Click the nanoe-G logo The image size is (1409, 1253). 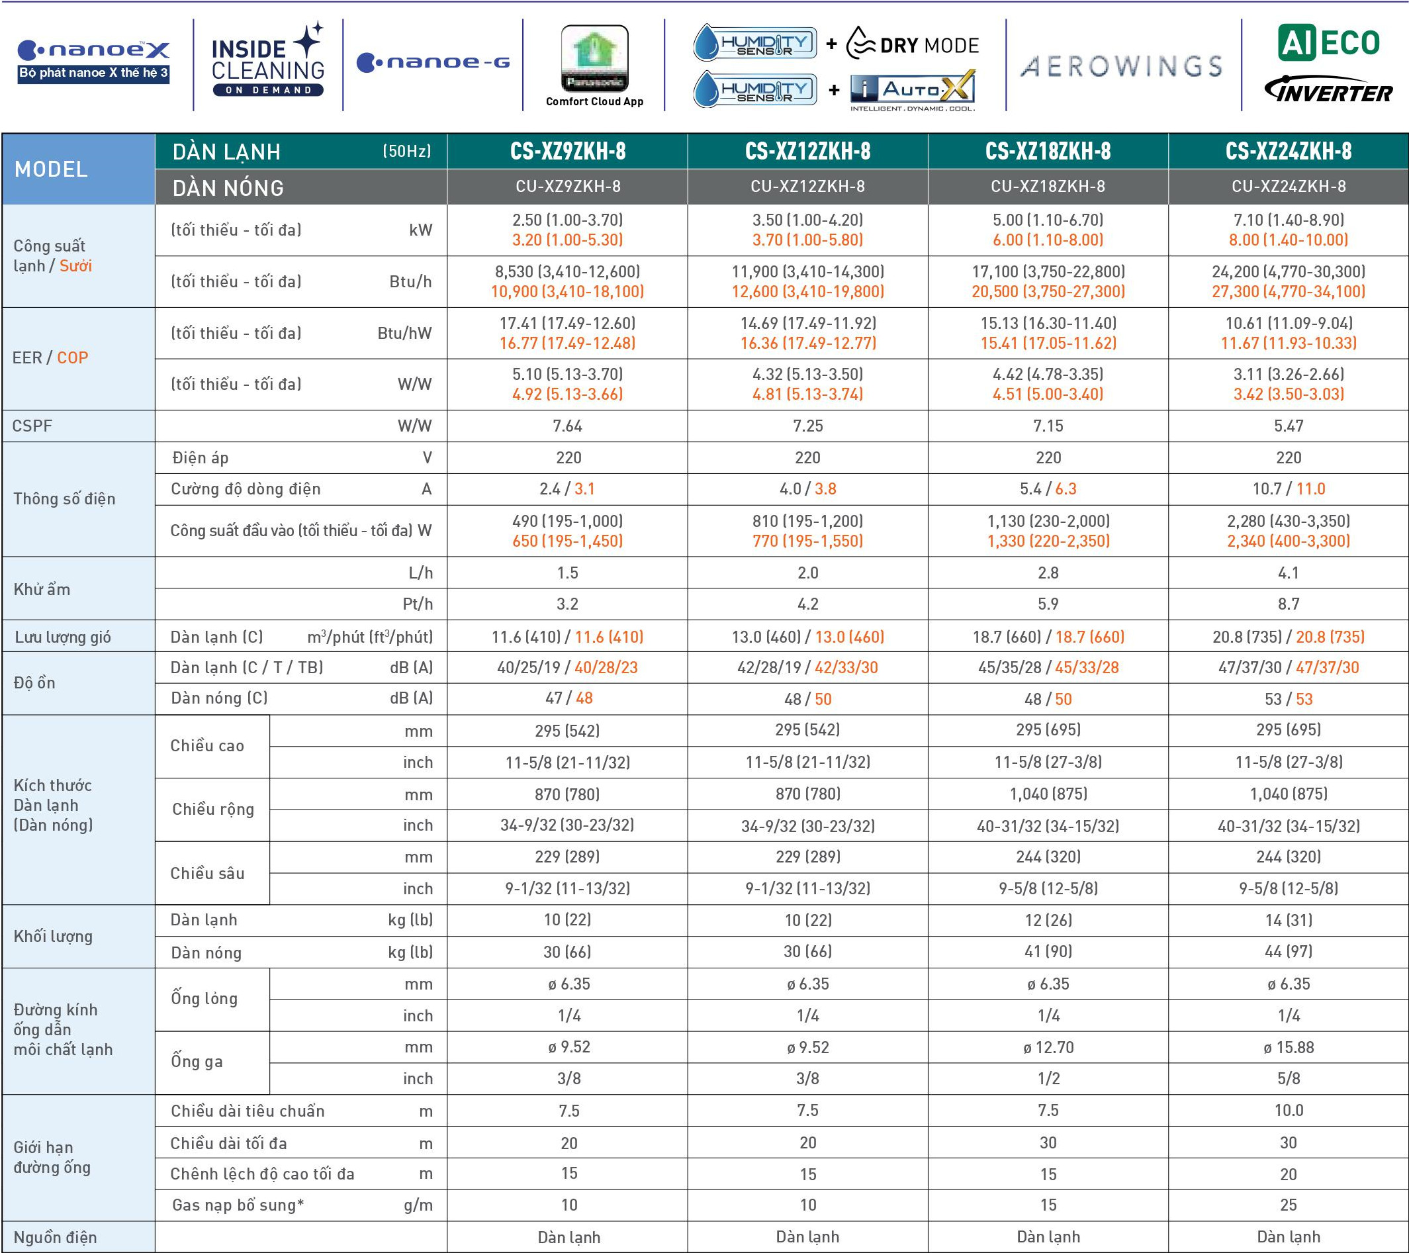click(433, 63)
